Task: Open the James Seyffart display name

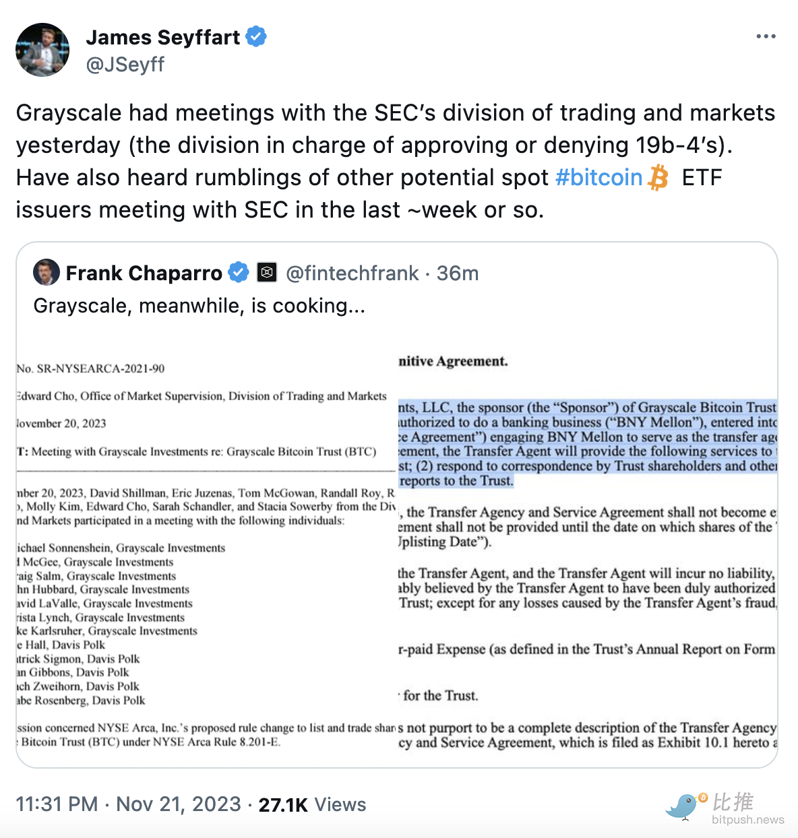Action: pyautogui.click(x=162, y=37)
